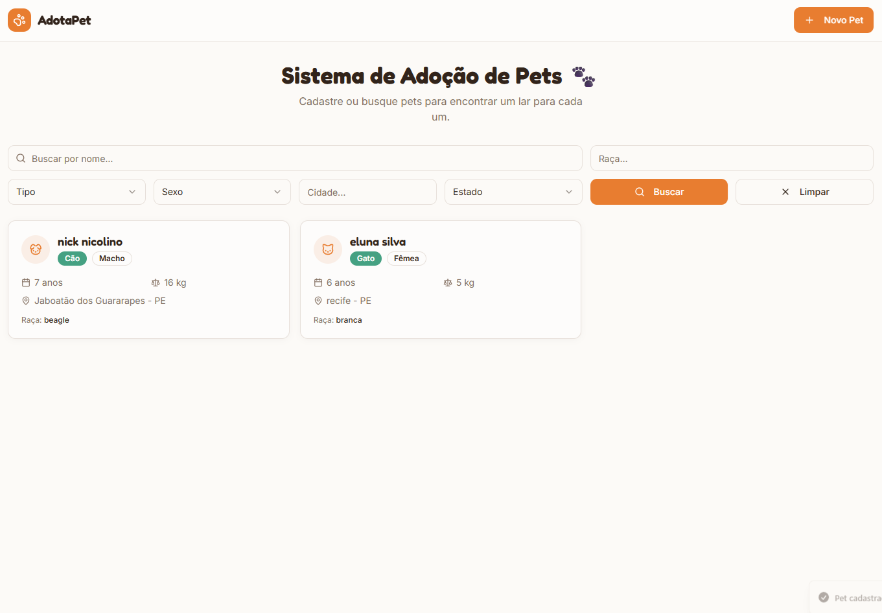Viewport: 882px width, 613px height.
Task: Click the Limpar button to reset filters
Action: (804, 191)
